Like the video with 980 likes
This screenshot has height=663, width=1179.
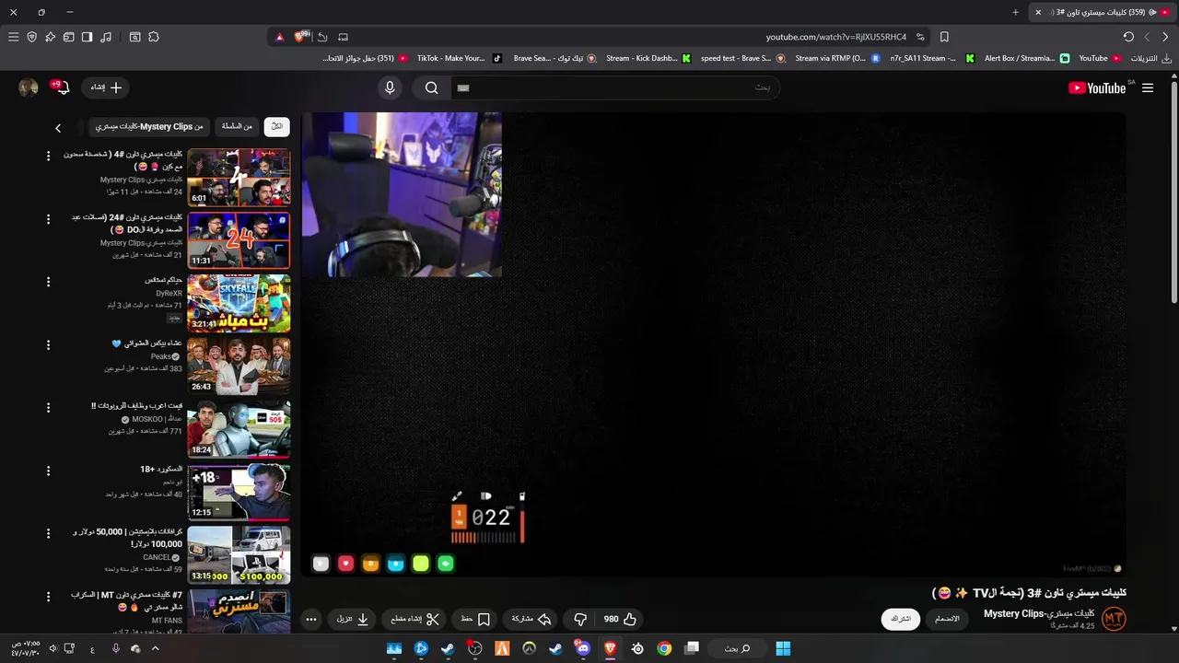point(620,619)
